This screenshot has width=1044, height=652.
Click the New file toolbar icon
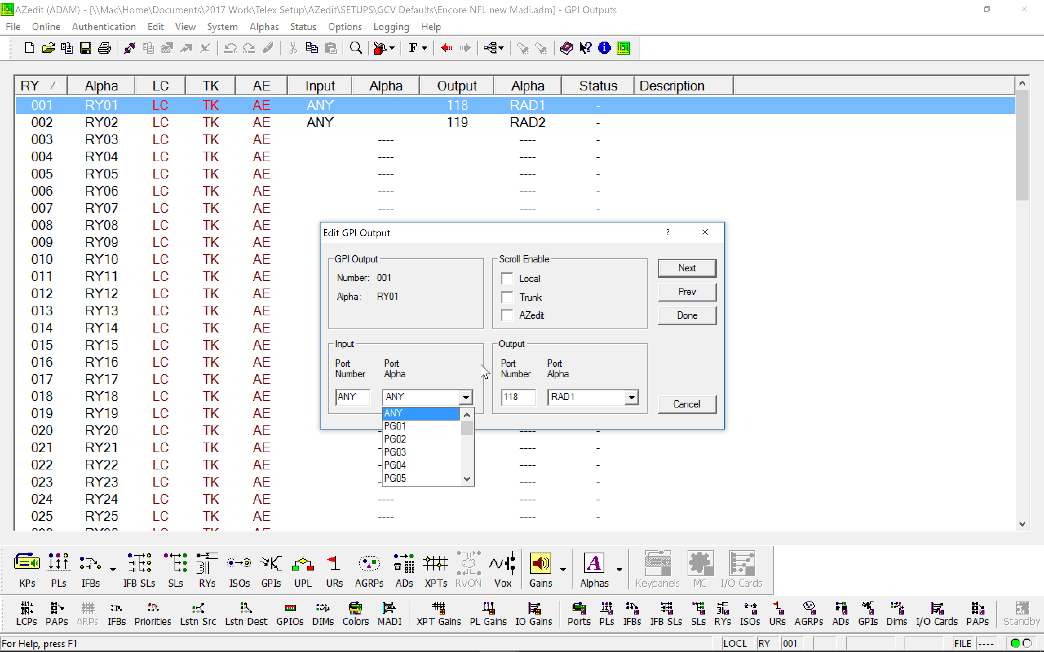point(29,48)
